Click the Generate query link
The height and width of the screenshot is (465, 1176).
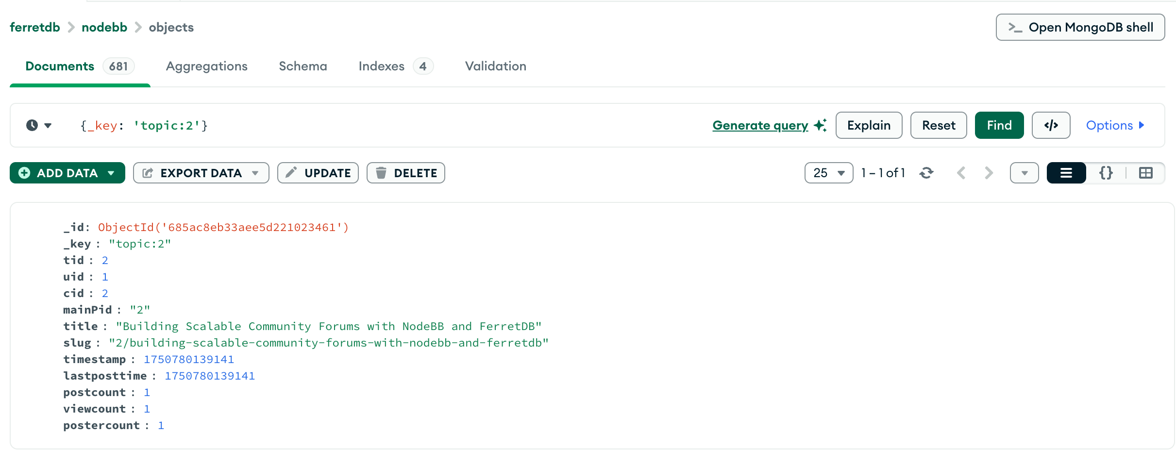[760, 125]
